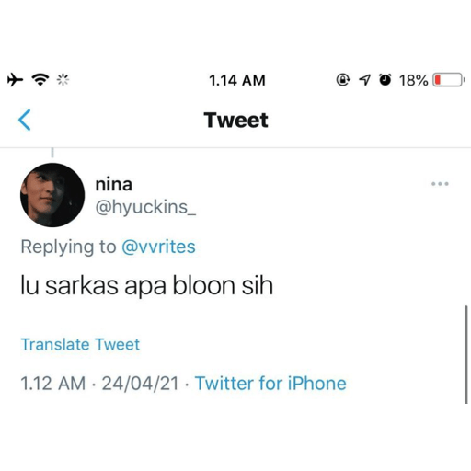Tap the alarm clock status icon
Image resolution: width=471 pixels, height=471 pixels.
click(385, 80)
